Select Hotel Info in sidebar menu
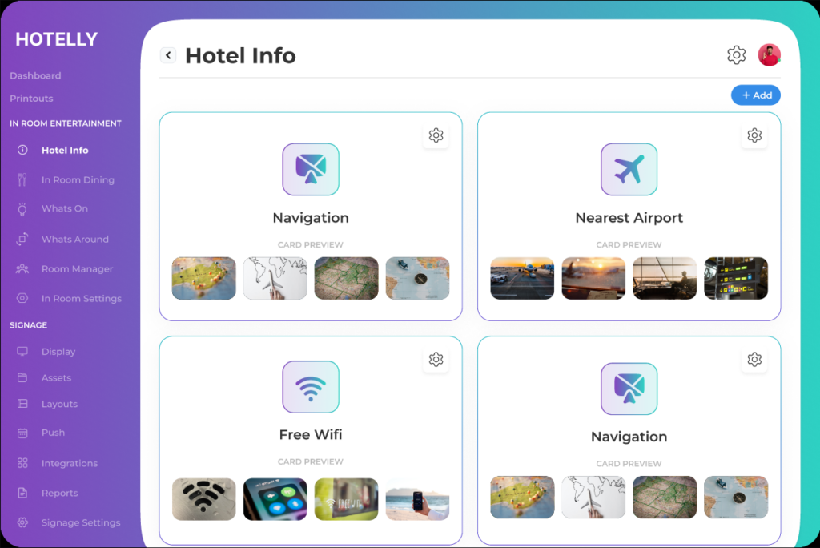820x548 pixels. [x=65, y=151]
